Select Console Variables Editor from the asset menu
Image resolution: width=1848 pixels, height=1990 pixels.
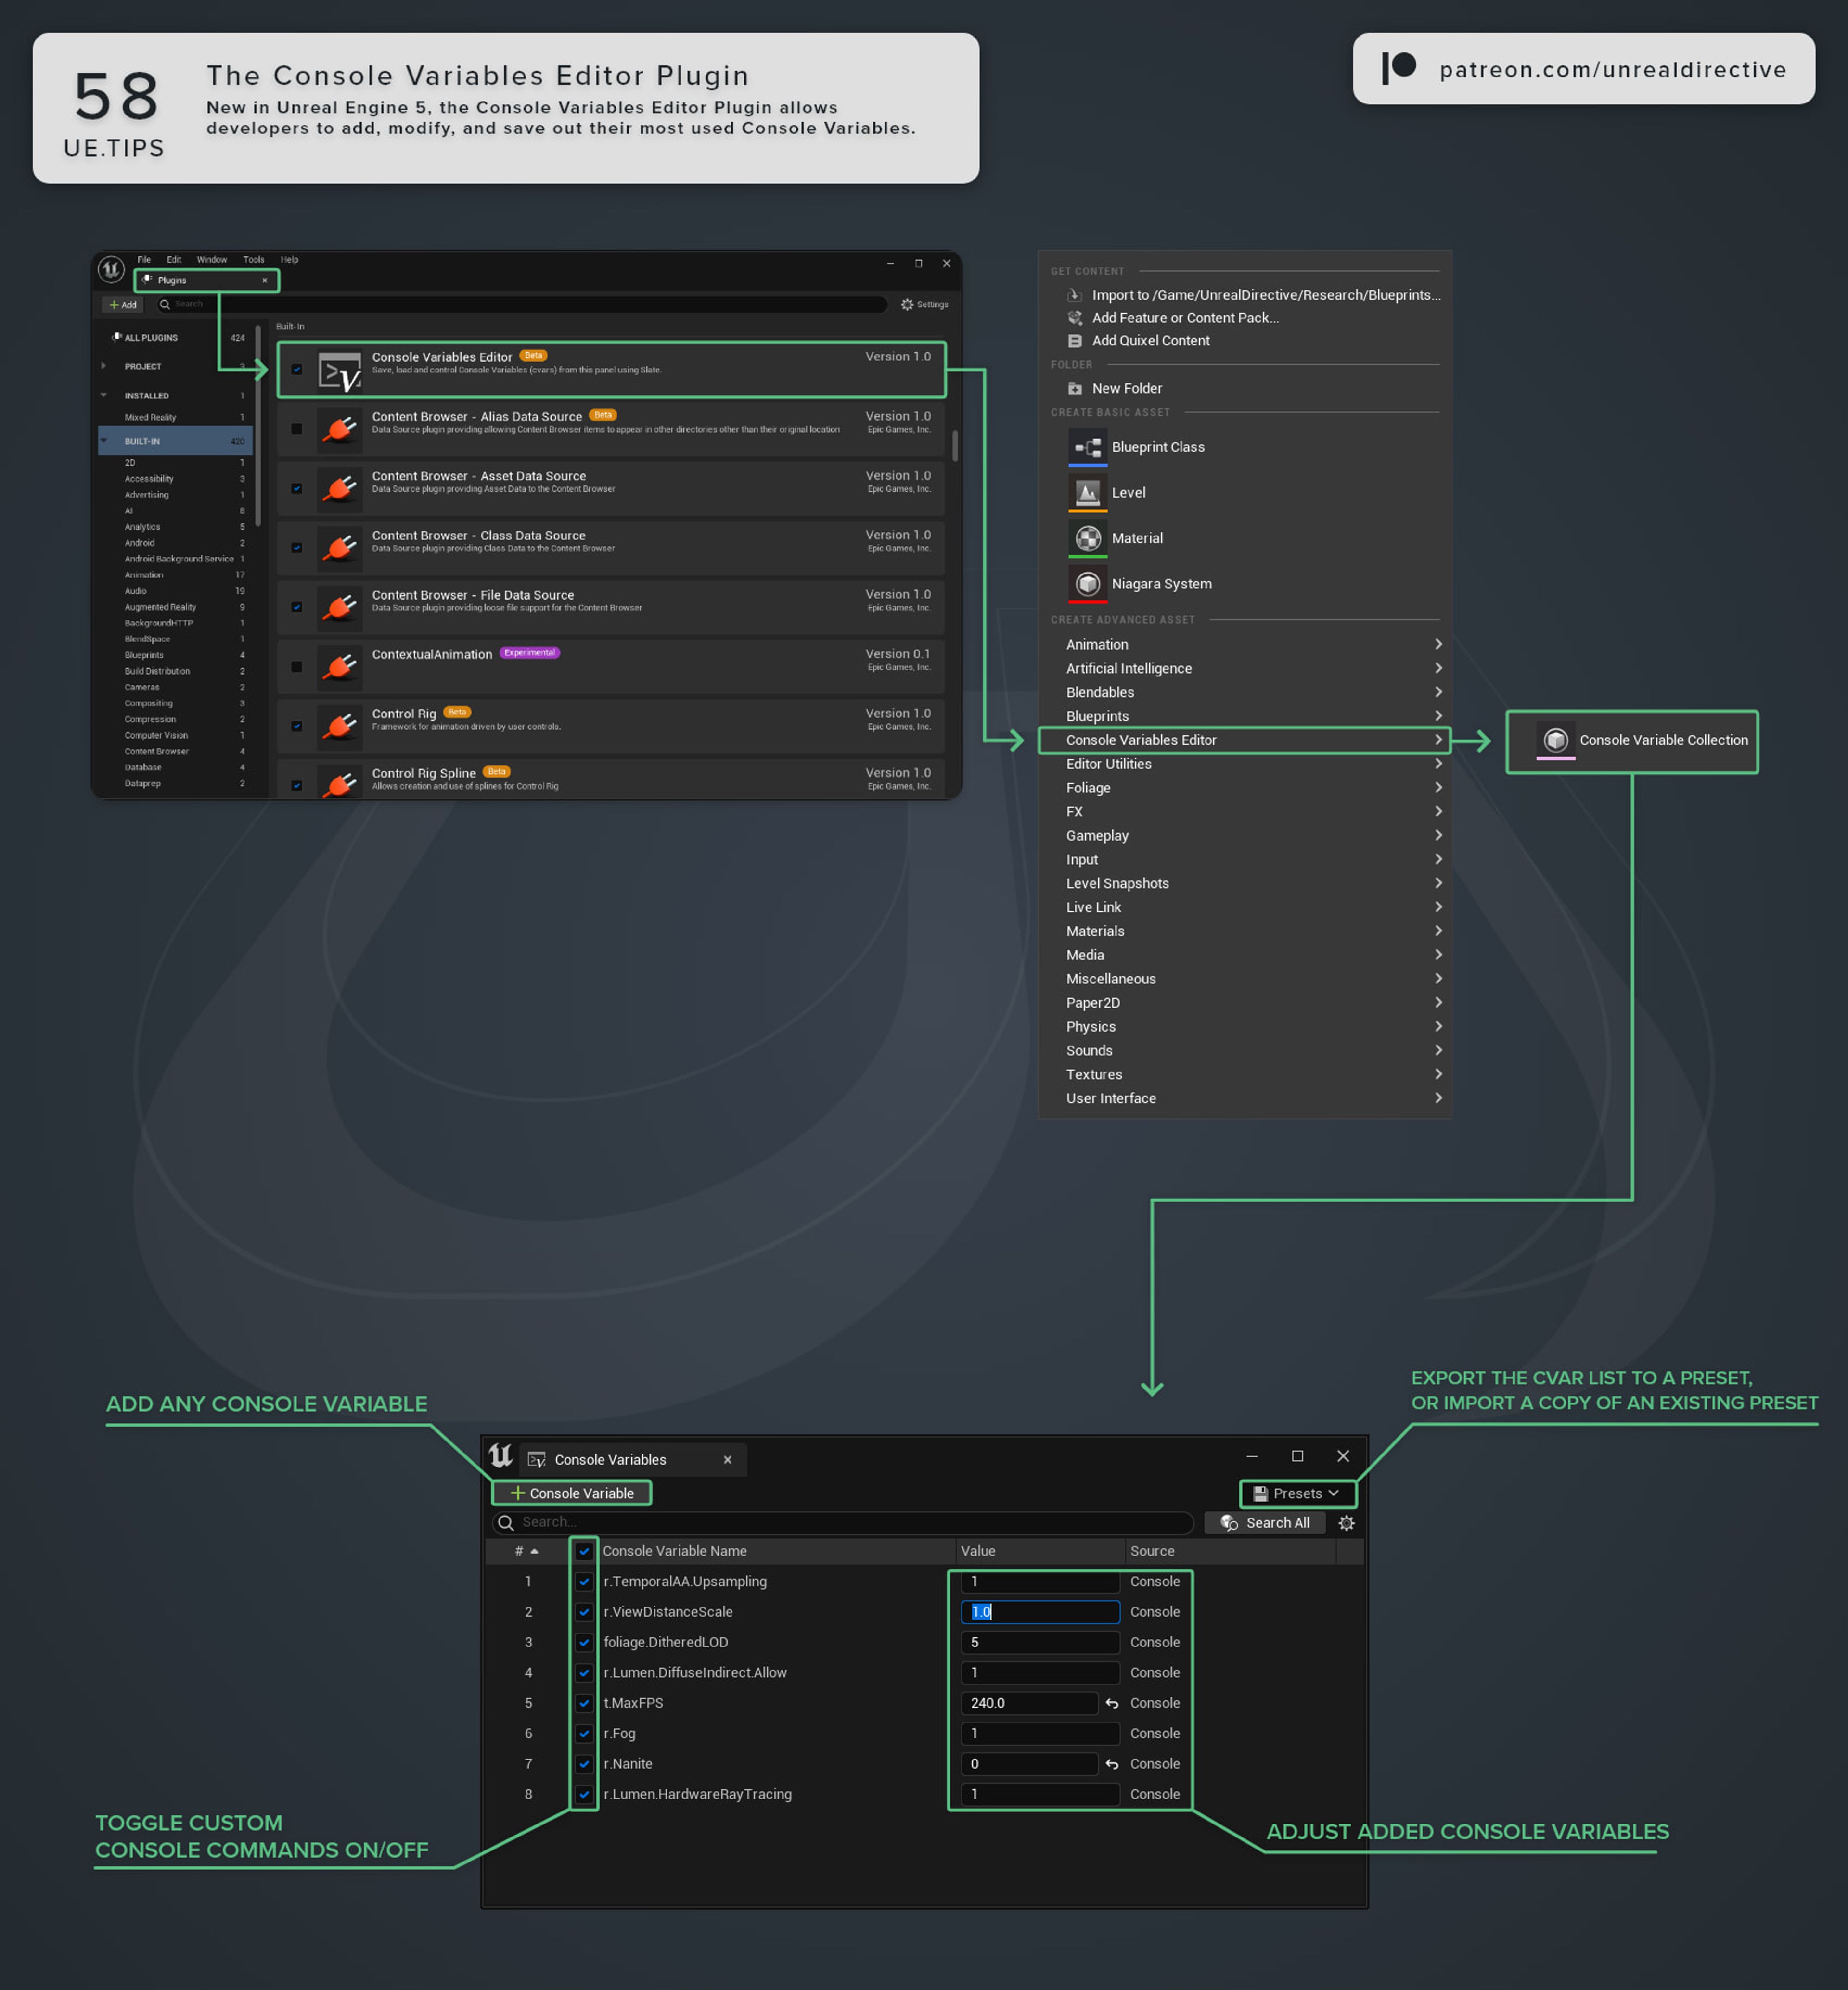tap(1143, 740)
